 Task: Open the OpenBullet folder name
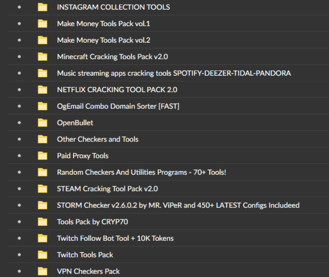point(75,123)
